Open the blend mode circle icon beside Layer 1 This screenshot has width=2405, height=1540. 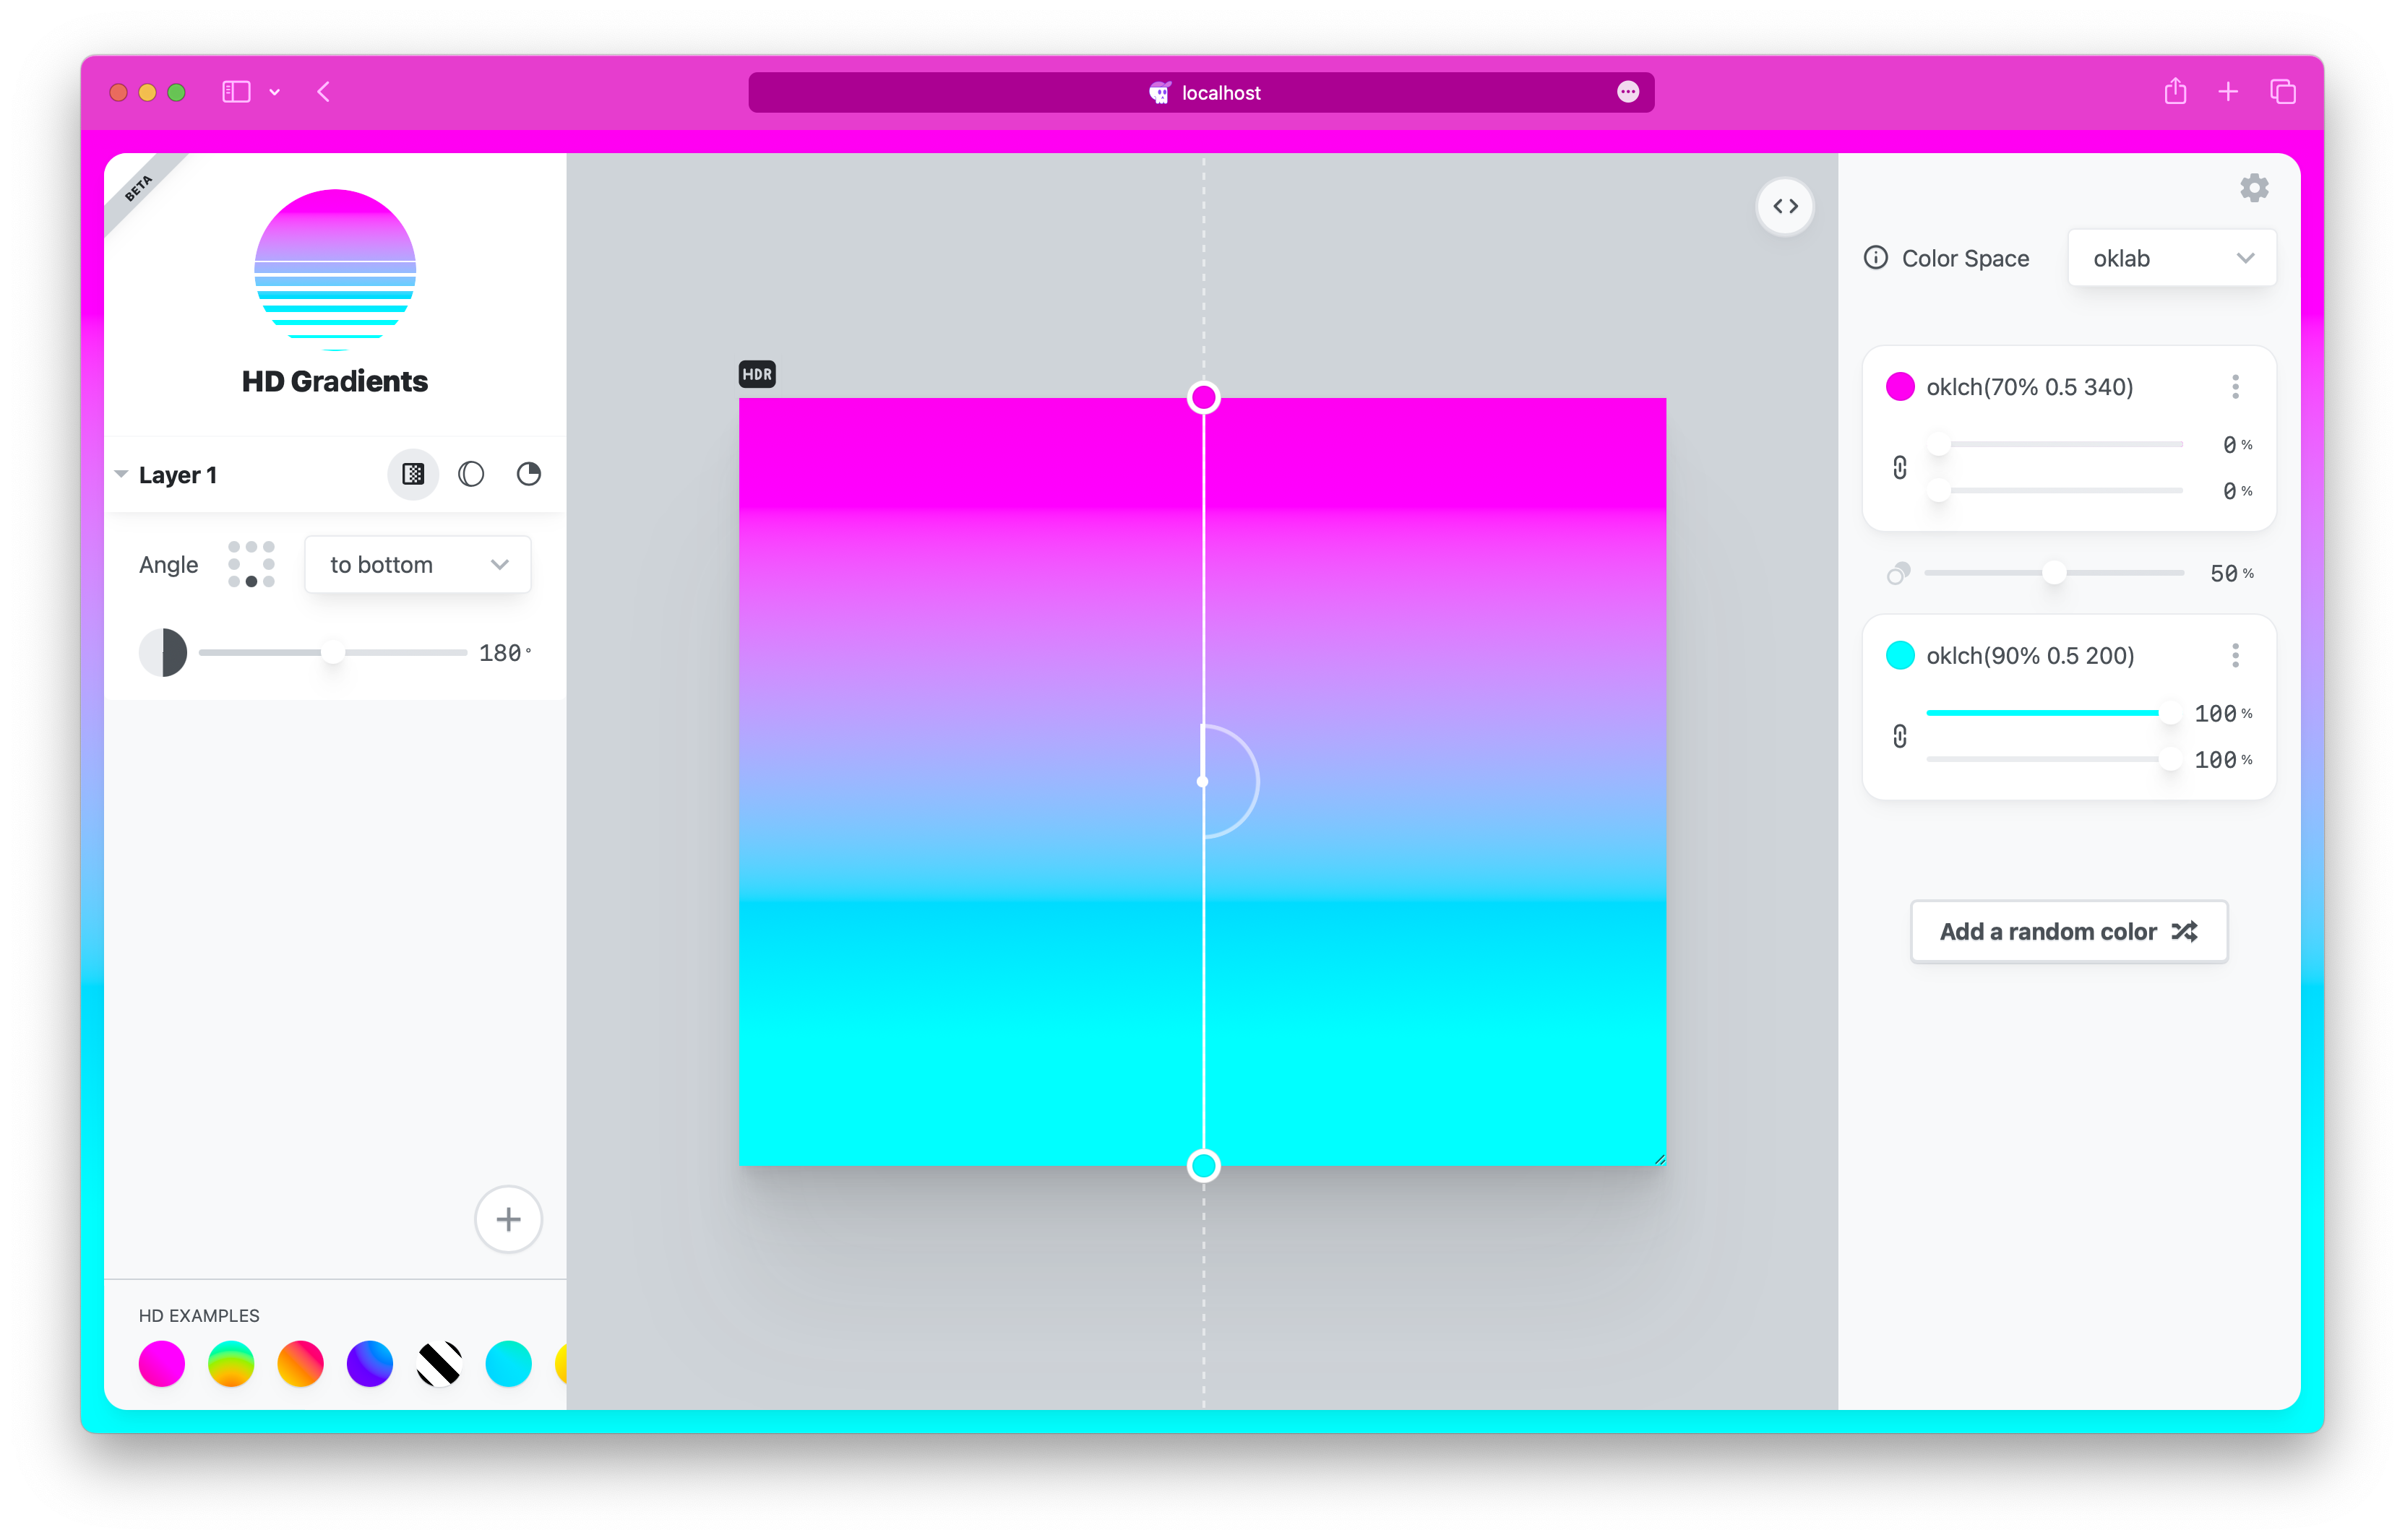[x=470, y=474]
